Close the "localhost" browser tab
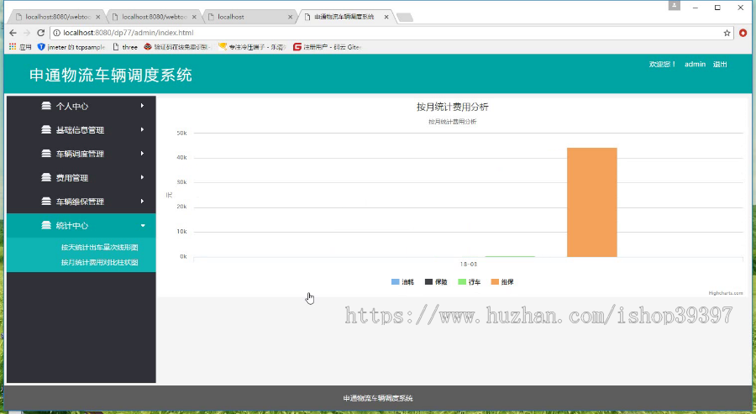This screenshot has width=756, height=414. coord(291,17)
